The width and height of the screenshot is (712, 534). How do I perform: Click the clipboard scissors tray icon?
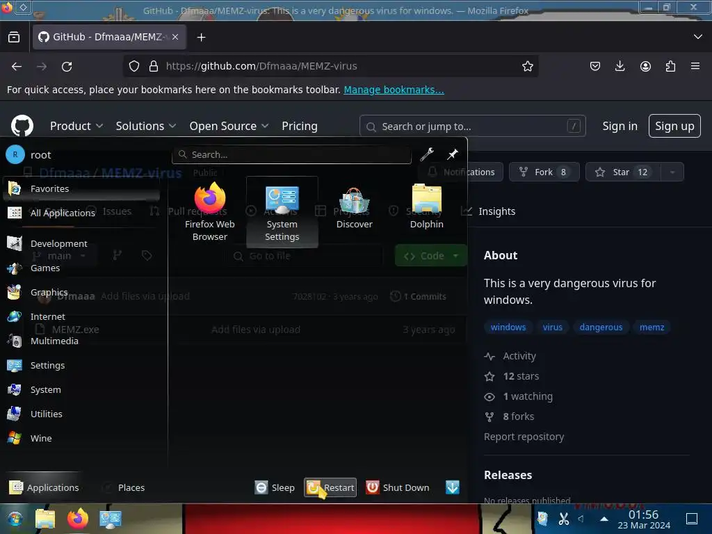pyautogui.click(x=563, y=519)
